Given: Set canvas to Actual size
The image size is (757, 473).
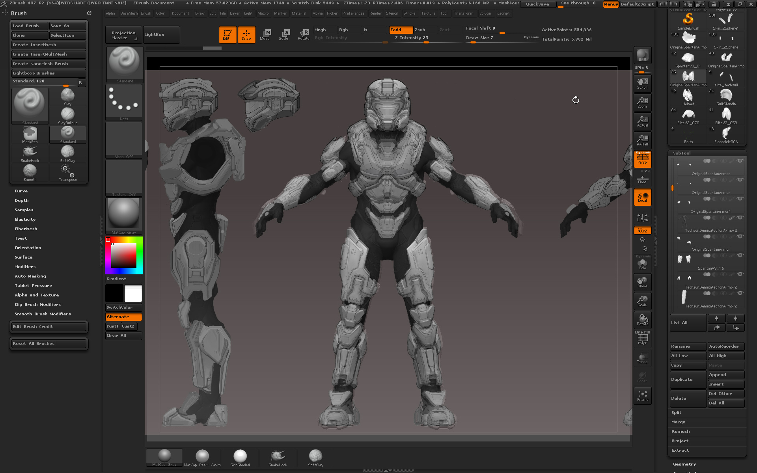Looking at the screenshot, I should pos(642,121).
